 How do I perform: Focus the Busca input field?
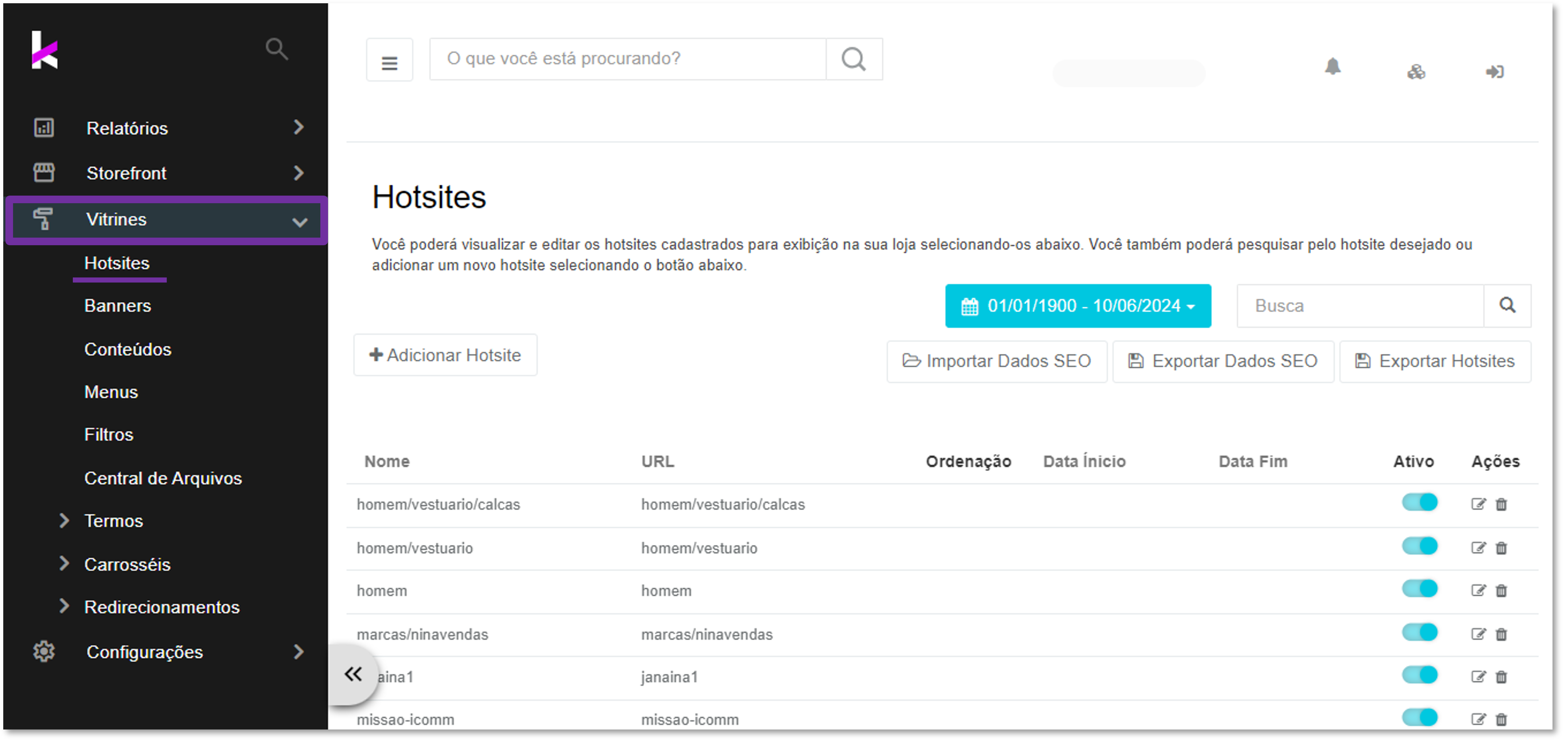coord(1360,306)
